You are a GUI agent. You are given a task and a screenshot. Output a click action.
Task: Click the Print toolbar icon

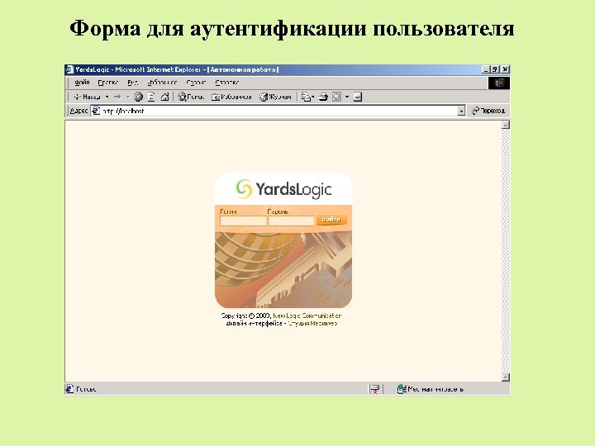pos(323,97)
